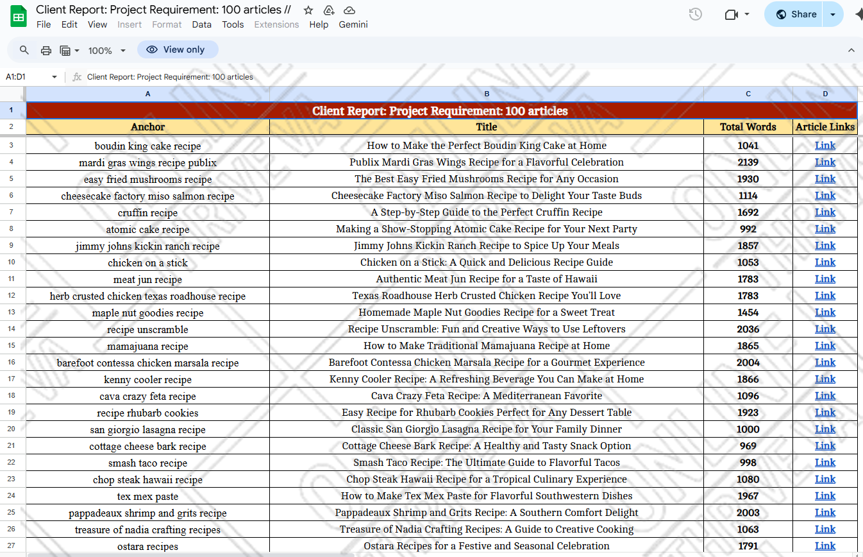This screenshot has width=863, height=557.
Task: Open the Move to folder icon
Action: [329, 10]
